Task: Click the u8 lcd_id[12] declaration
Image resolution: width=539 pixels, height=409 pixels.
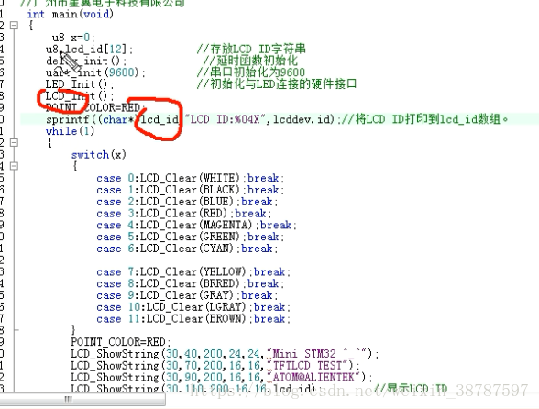Action: pos(89,50)
